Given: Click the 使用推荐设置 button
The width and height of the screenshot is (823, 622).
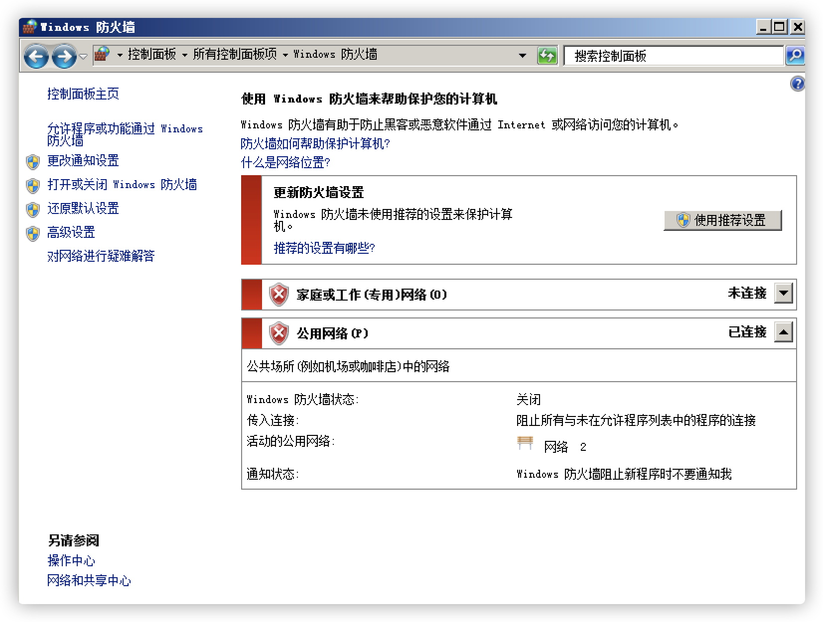Looking at the screenshot, I should [x=722, y=220].
